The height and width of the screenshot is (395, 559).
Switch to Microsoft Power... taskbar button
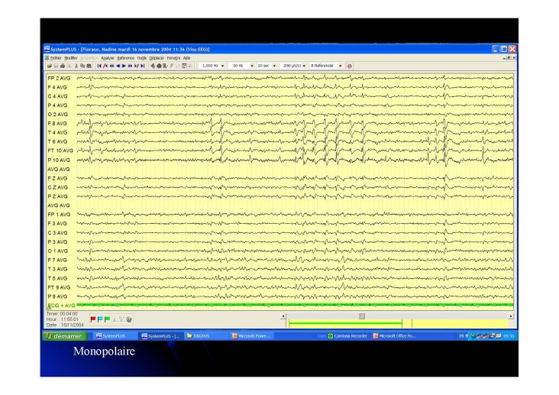coord(252,336)
